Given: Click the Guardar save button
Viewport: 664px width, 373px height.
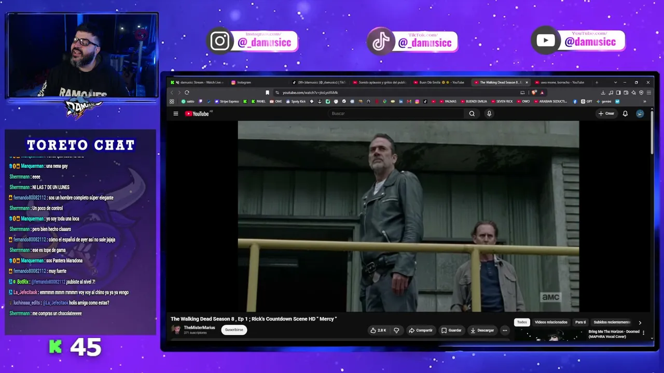Looking at the screenshot, I should [x=451, y=330].
